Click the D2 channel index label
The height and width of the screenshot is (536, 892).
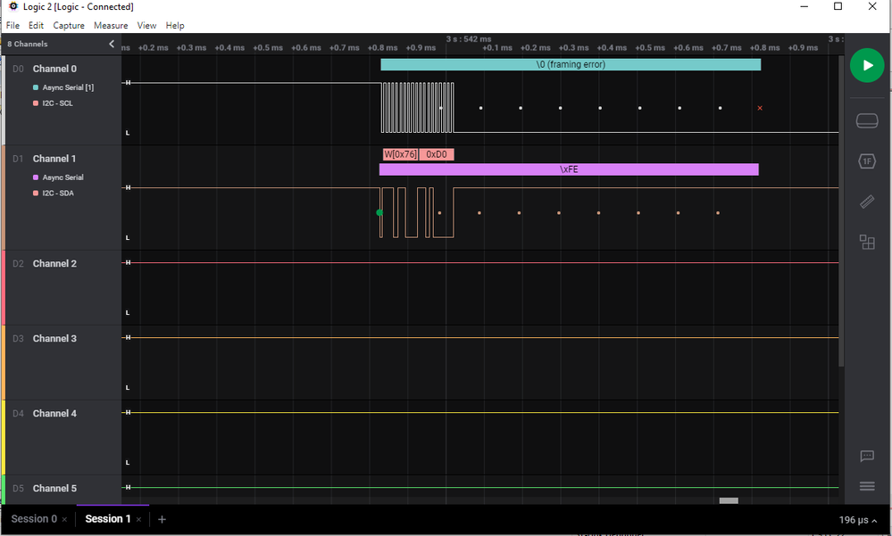pos(18,264)
